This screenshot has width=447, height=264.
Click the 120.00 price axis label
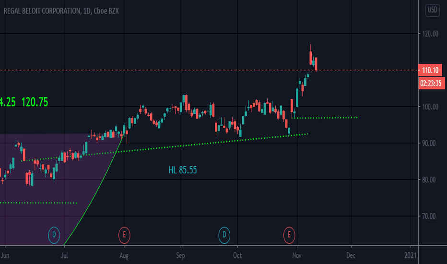(x=430, y=34)
